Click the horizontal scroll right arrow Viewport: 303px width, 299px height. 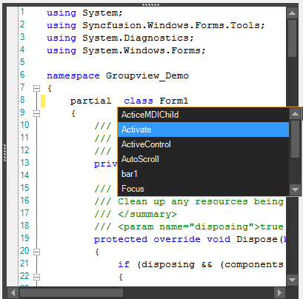279,292
